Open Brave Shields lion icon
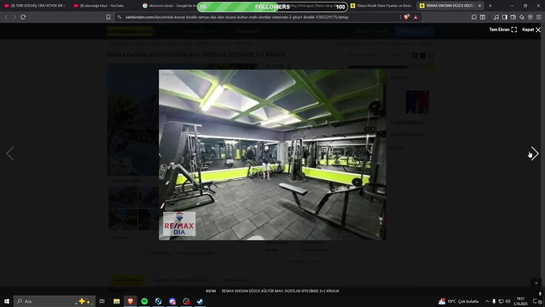The image size is (545, 307). pos(407,17)
